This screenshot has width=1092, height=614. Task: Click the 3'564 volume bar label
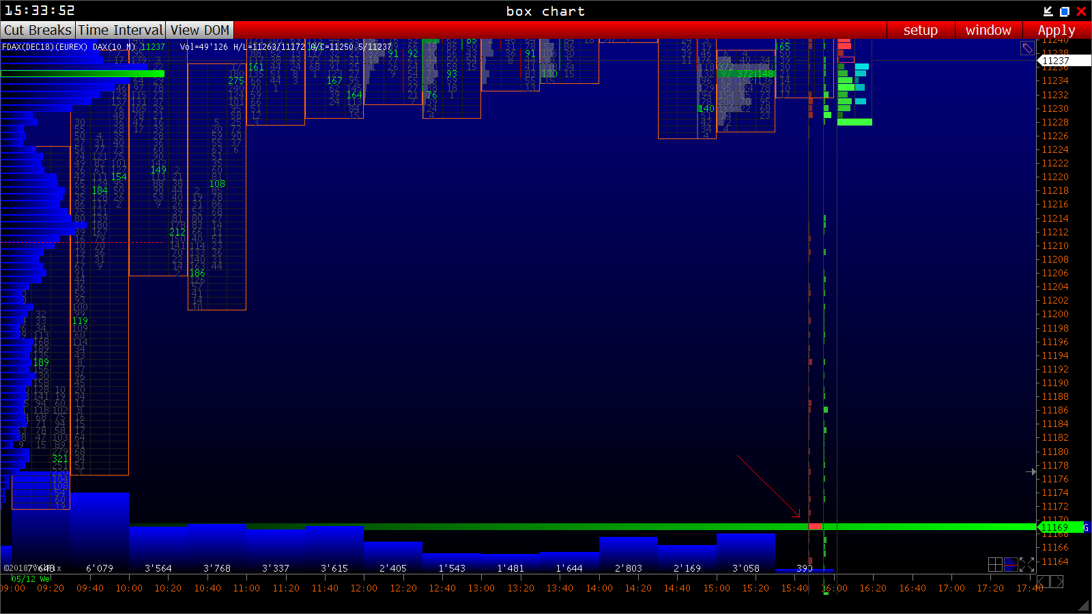point(158,568)
